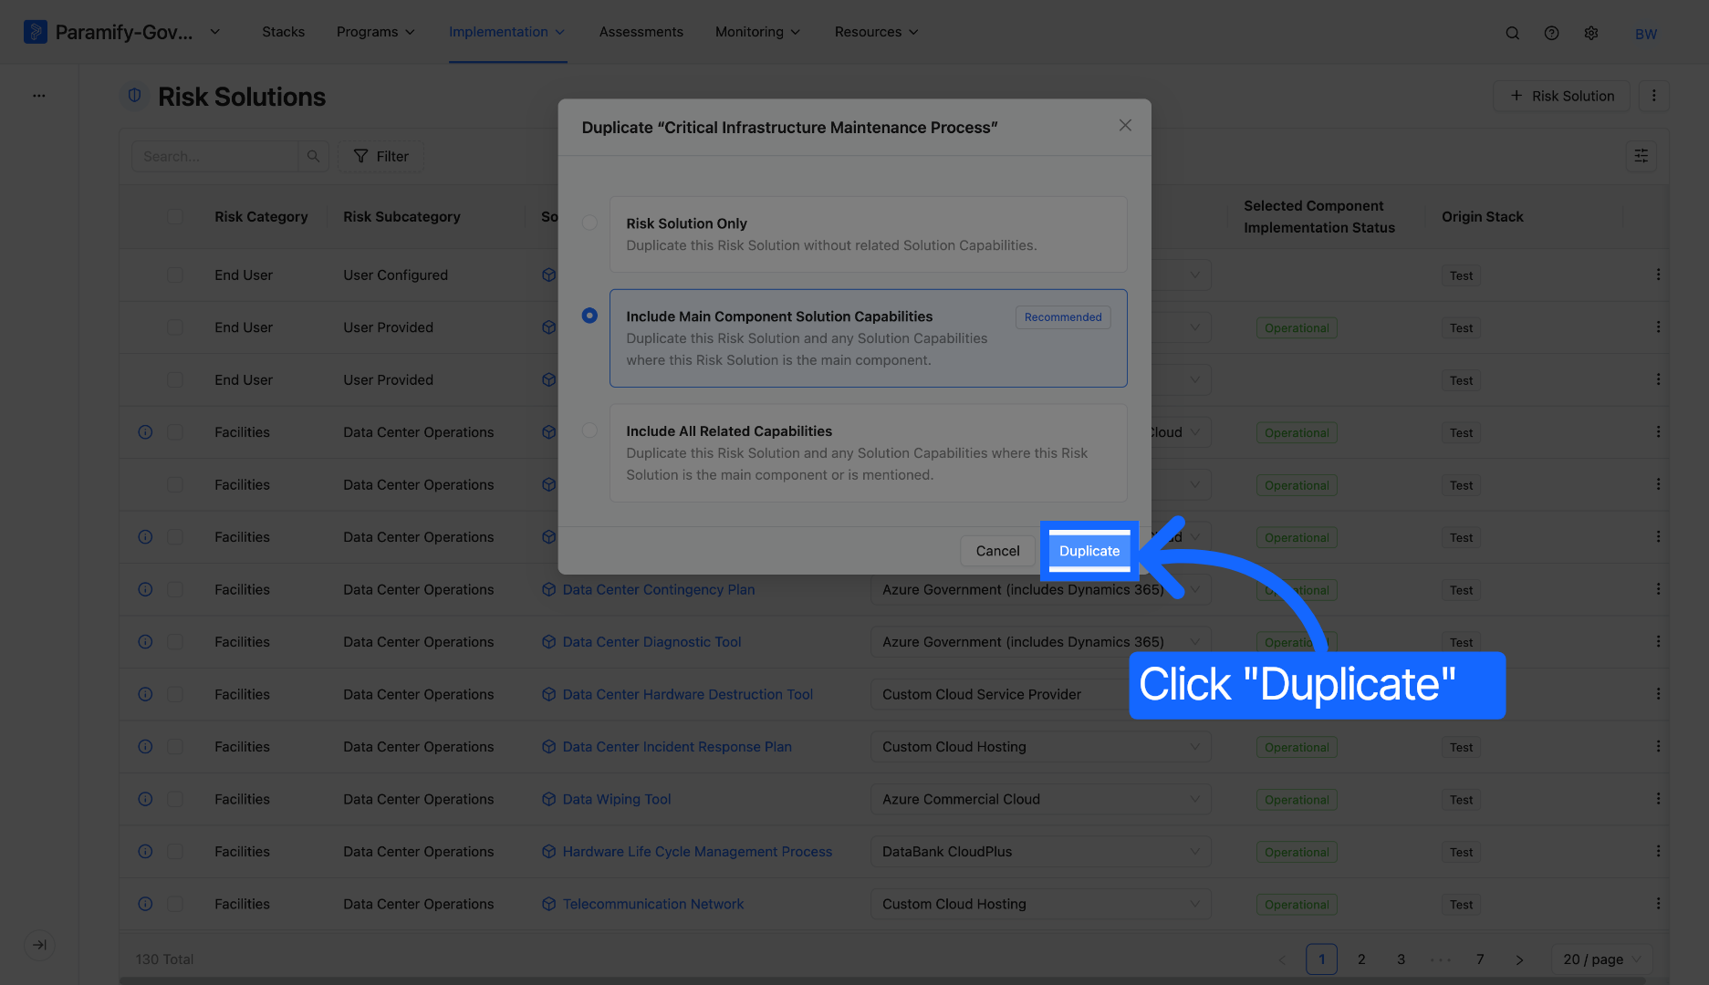
Task: Click the add Risk Solution button
Action: (x=1562, y=96)
